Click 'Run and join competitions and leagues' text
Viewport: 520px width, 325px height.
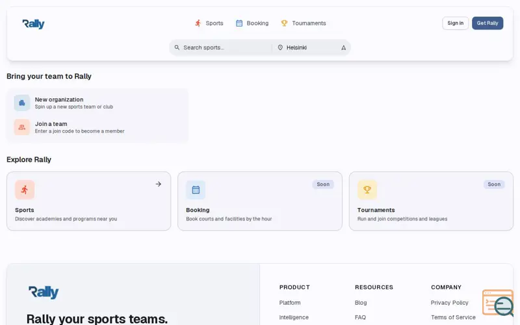click(x=402, y=219)
